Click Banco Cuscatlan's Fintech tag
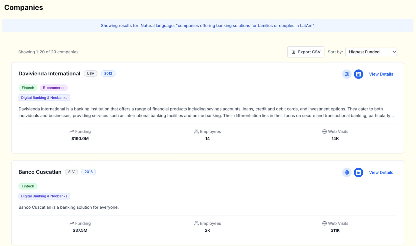 tap(28, 186)
